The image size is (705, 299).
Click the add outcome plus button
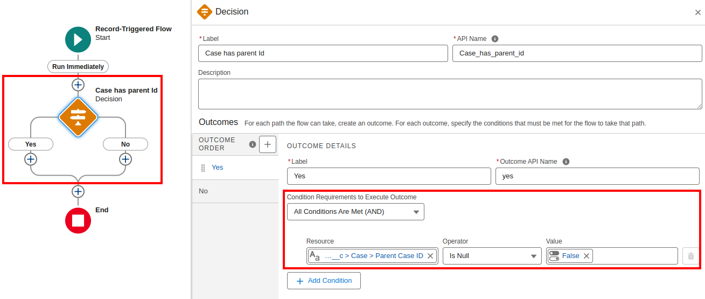[x=268, y=144]
